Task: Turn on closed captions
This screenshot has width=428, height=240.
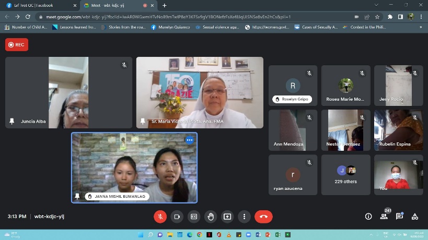Action: coord(194,217)
